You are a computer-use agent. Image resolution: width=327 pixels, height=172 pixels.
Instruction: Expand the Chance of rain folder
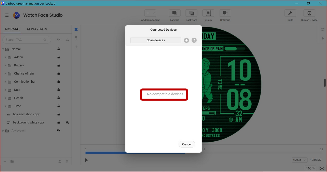coord(6,73)
